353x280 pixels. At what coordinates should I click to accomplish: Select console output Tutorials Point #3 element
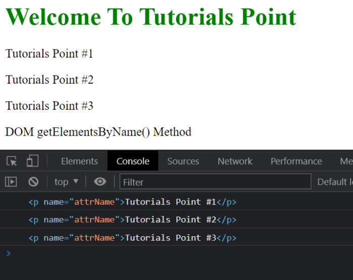click(x=132, y=238)
